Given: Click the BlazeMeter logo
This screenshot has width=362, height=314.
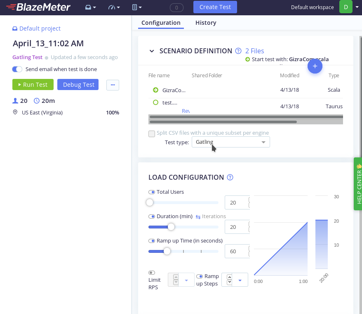Looking at the screenshot, I should [38, 7].
